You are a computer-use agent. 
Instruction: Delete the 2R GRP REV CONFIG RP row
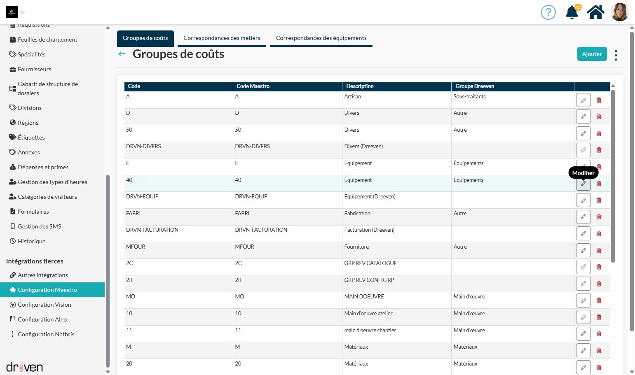[x=599, y=284]
